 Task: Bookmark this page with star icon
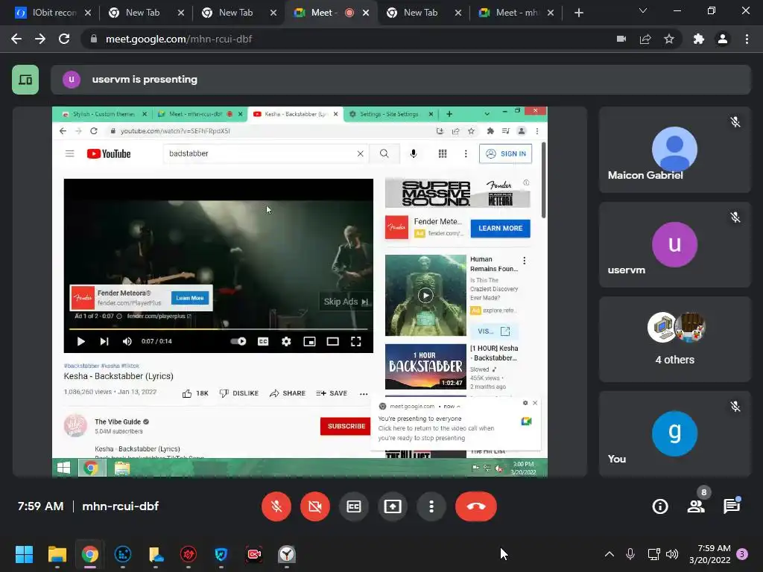coord(669,39)
